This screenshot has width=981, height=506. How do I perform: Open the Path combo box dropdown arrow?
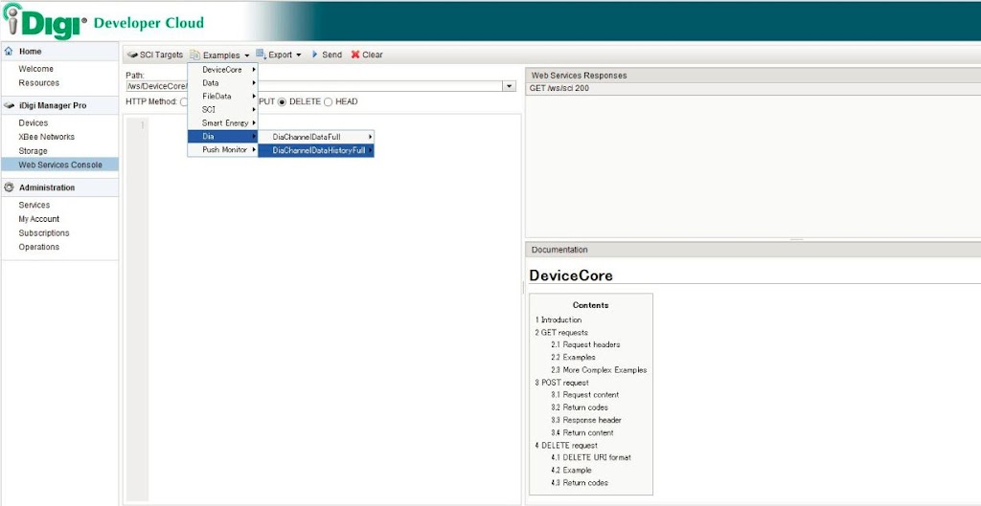click(x=510, y=86)
